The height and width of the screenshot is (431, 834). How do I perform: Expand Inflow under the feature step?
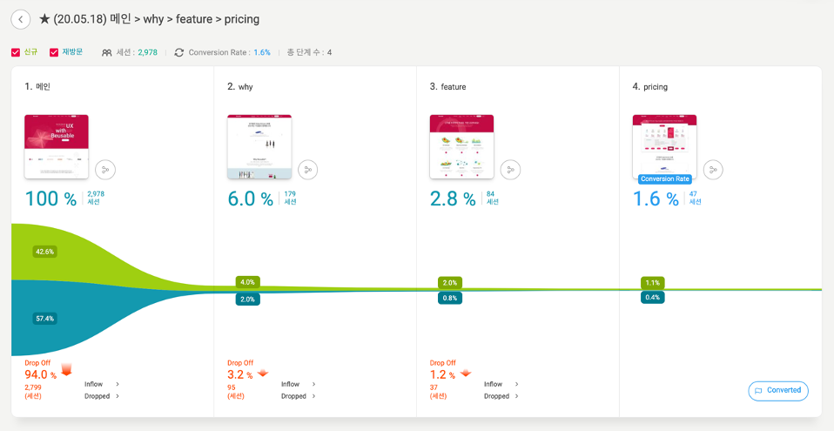coord(501,384)
